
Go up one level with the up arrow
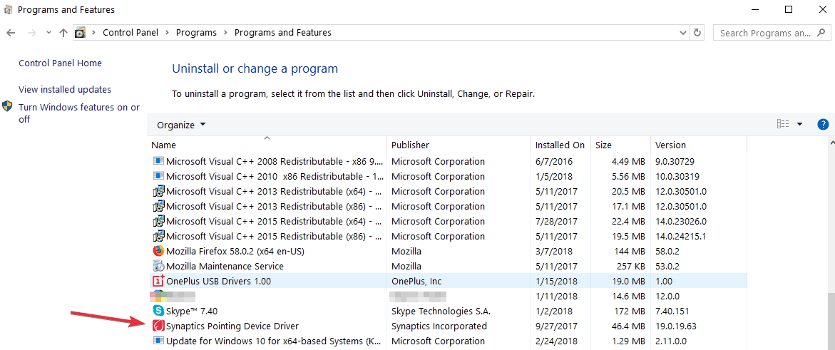(63, 33)
